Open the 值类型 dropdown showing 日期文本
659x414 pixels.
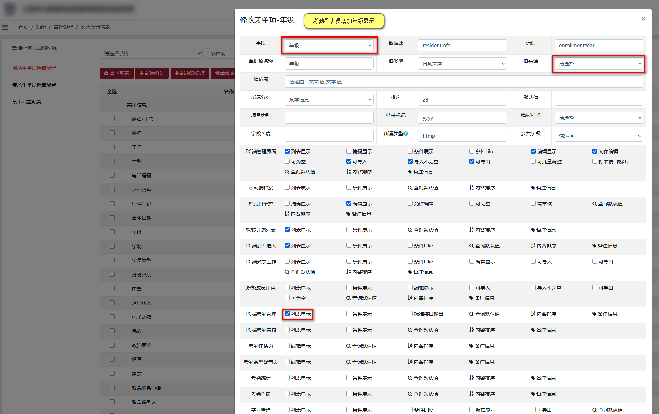point(462,64)
